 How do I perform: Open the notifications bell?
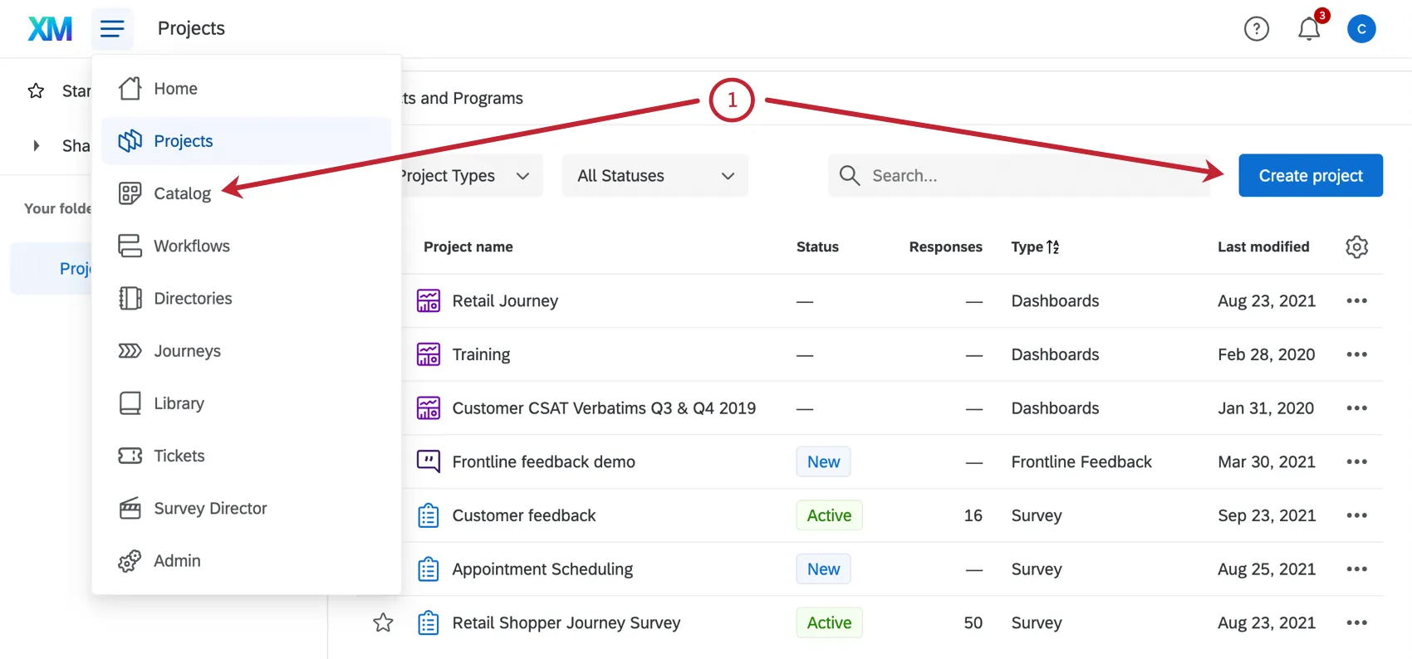(x=1309, y=29)
